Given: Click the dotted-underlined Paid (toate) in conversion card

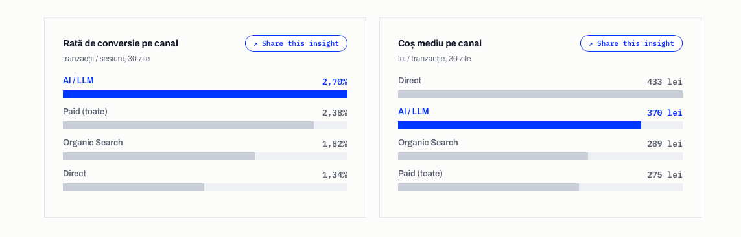Looking at the screenshot, I should (x=85, y=112).
